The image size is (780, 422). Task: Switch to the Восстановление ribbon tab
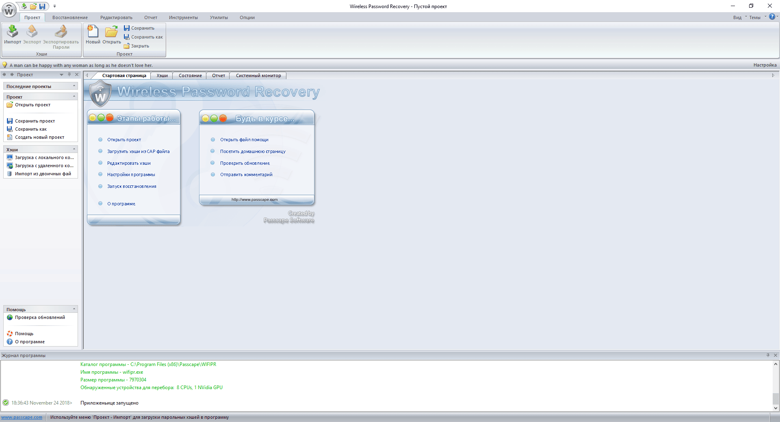tap(70, 17)
